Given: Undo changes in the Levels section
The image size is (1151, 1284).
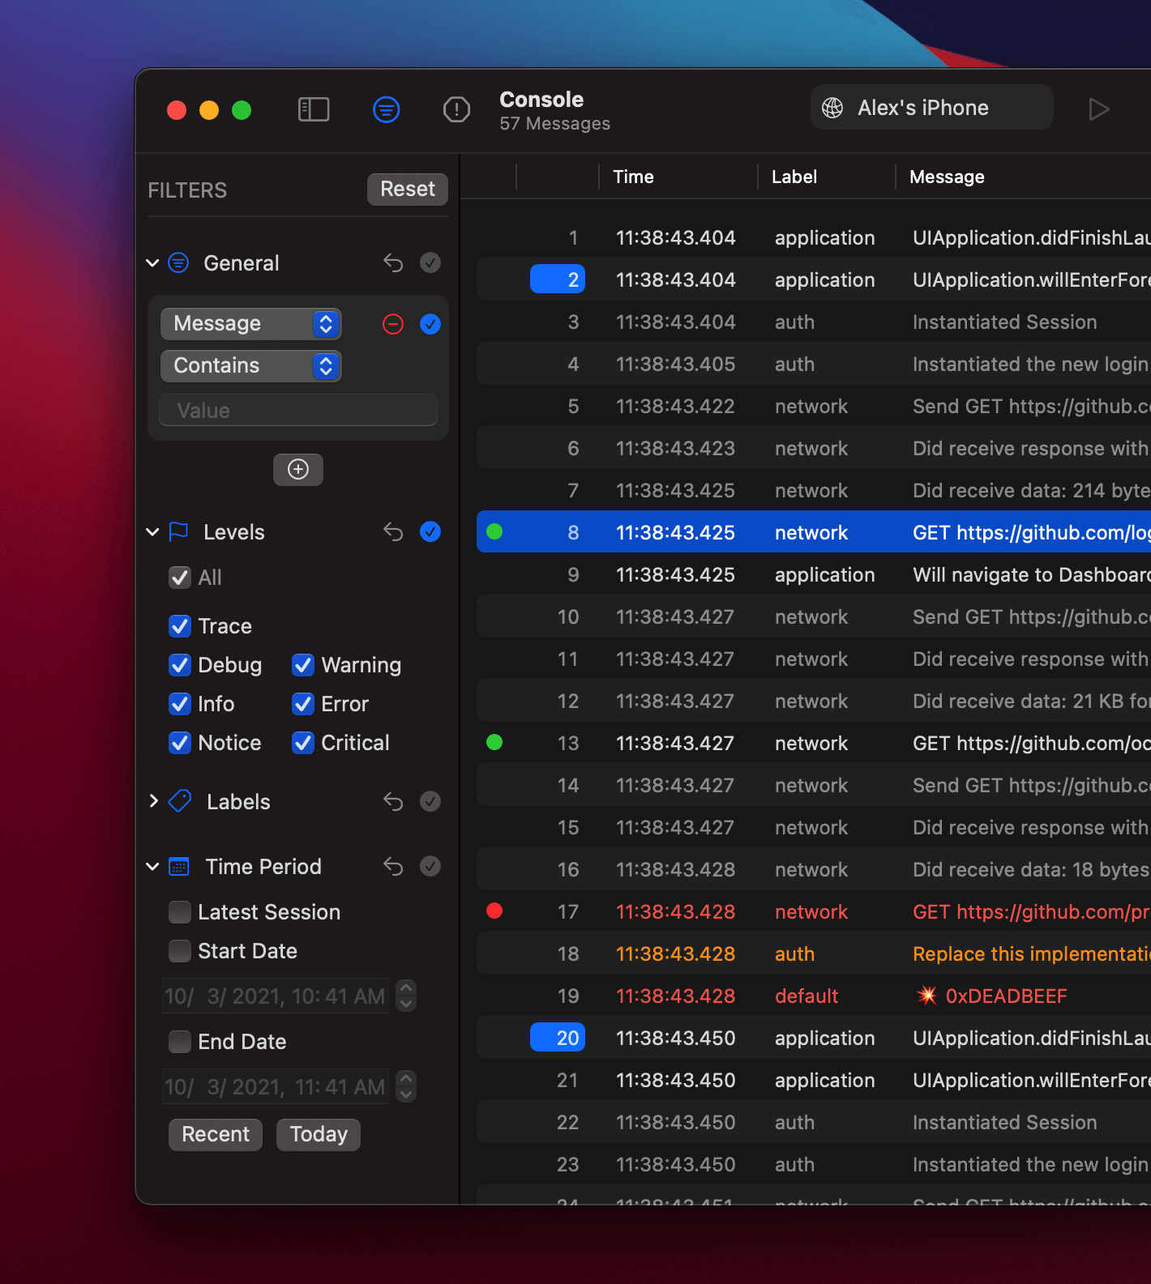Looking at the screenshot, I should click(x=393, y=532).
